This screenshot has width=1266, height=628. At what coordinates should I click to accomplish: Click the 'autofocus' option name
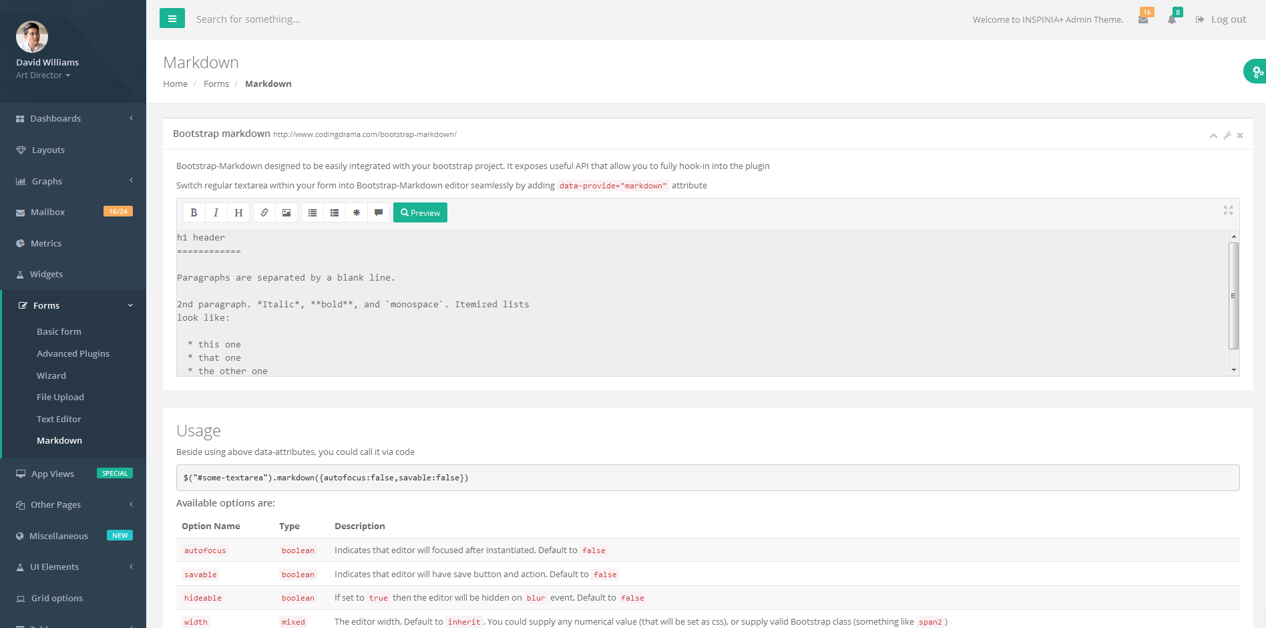(205, 551)
